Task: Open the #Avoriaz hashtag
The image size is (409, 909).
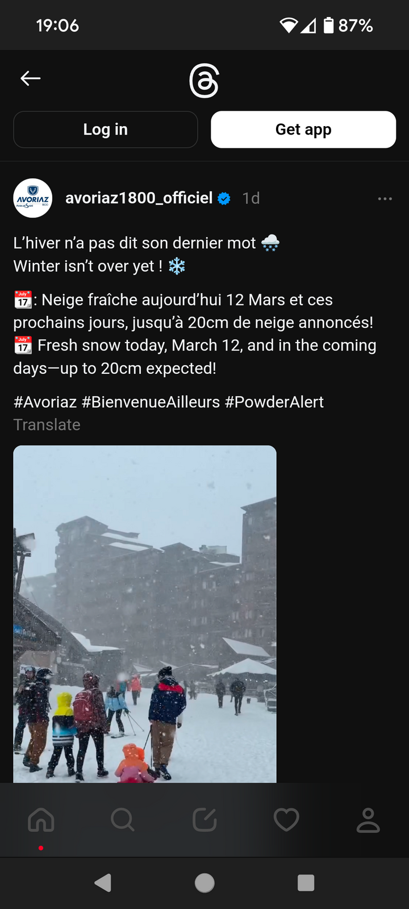Action: (45, 402)
